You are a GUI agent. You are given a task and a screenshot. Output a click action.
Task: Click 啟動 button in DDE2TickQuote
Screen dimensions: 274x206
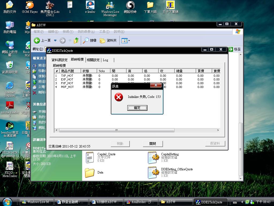click(120, 144)
